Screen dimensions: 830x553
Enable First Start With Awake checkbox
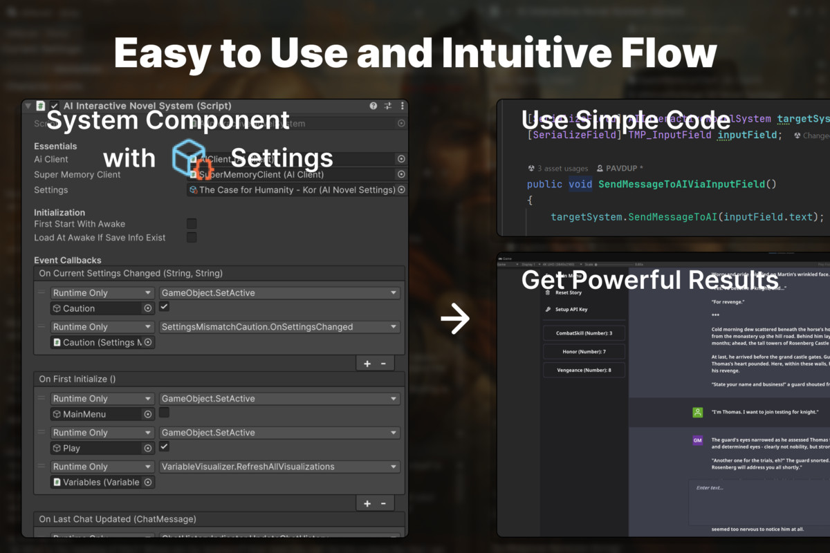(x=192, y=224)
